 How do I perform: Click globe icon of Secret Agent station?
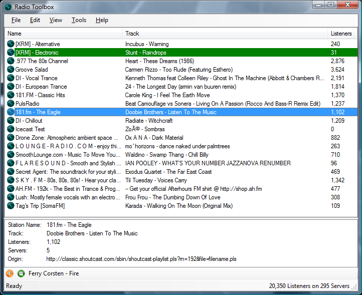tap(11, 172)
